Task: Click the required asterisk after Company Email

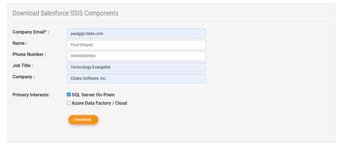Action: pos(45,32)
